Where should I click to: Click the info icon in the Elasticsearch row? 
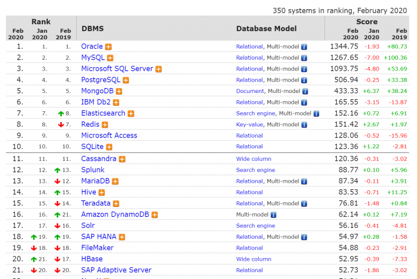[x=316, y=113]
